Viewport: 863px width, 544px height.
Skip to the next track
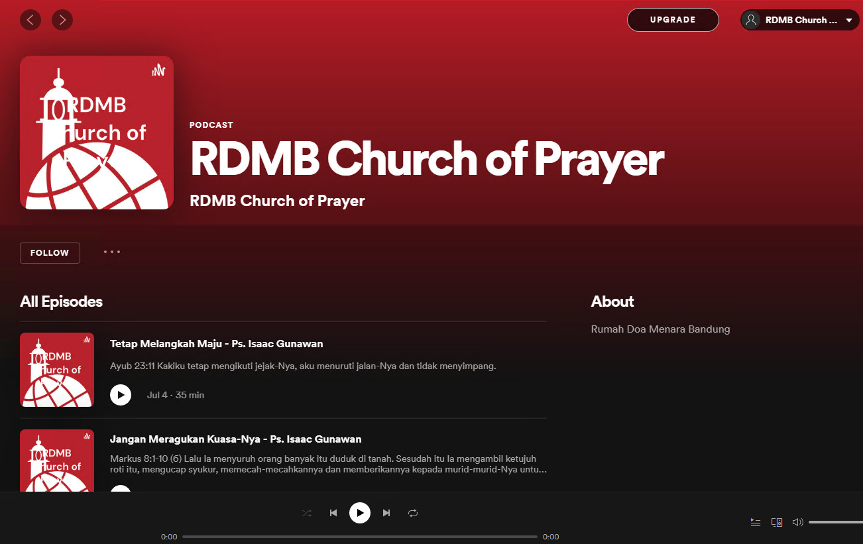coord(386,513)
